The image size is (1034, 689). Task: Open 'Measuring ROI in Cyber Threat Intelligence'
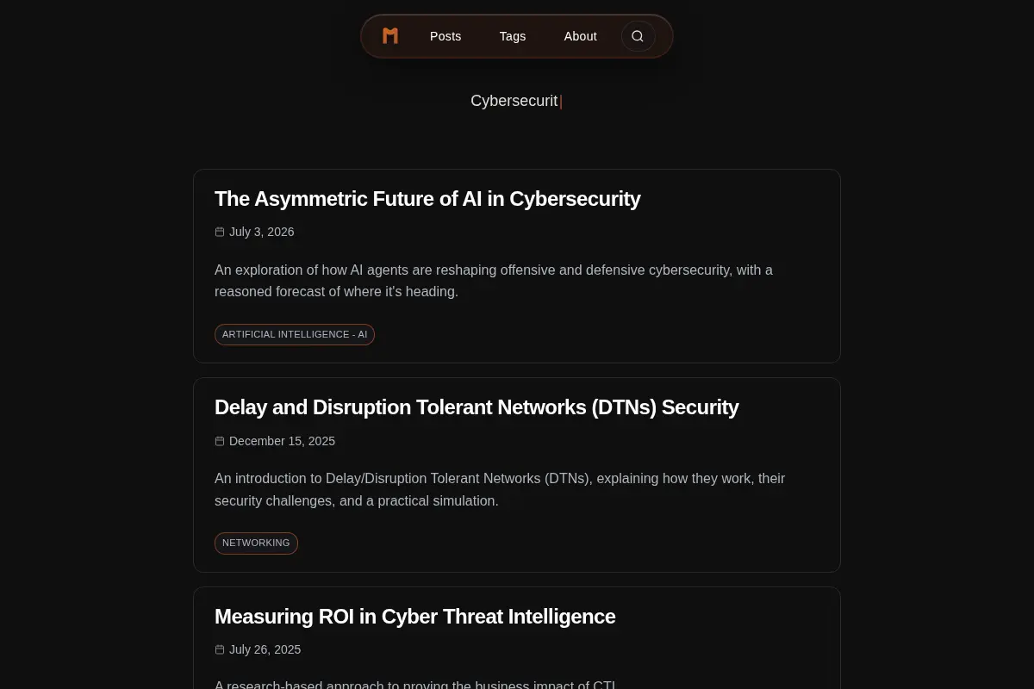(415, 617)
